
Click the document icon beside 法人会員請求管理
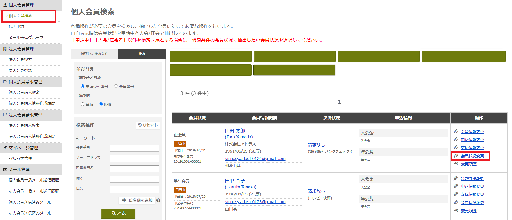pyautogui.click(x=5, y=115)
